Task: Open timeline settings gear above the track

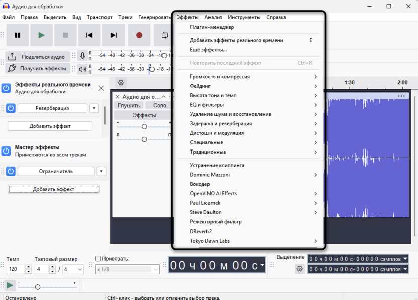Action: click(x=121, y=82)
